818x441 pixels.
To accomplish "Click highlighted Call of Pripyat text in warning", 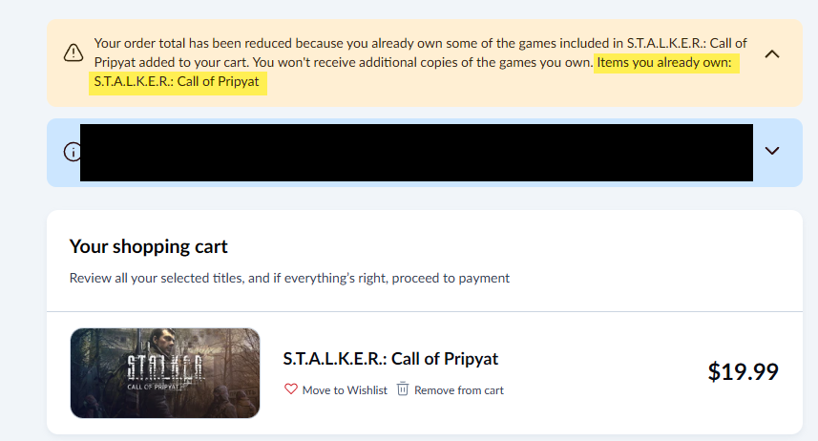I will (177, 82).
